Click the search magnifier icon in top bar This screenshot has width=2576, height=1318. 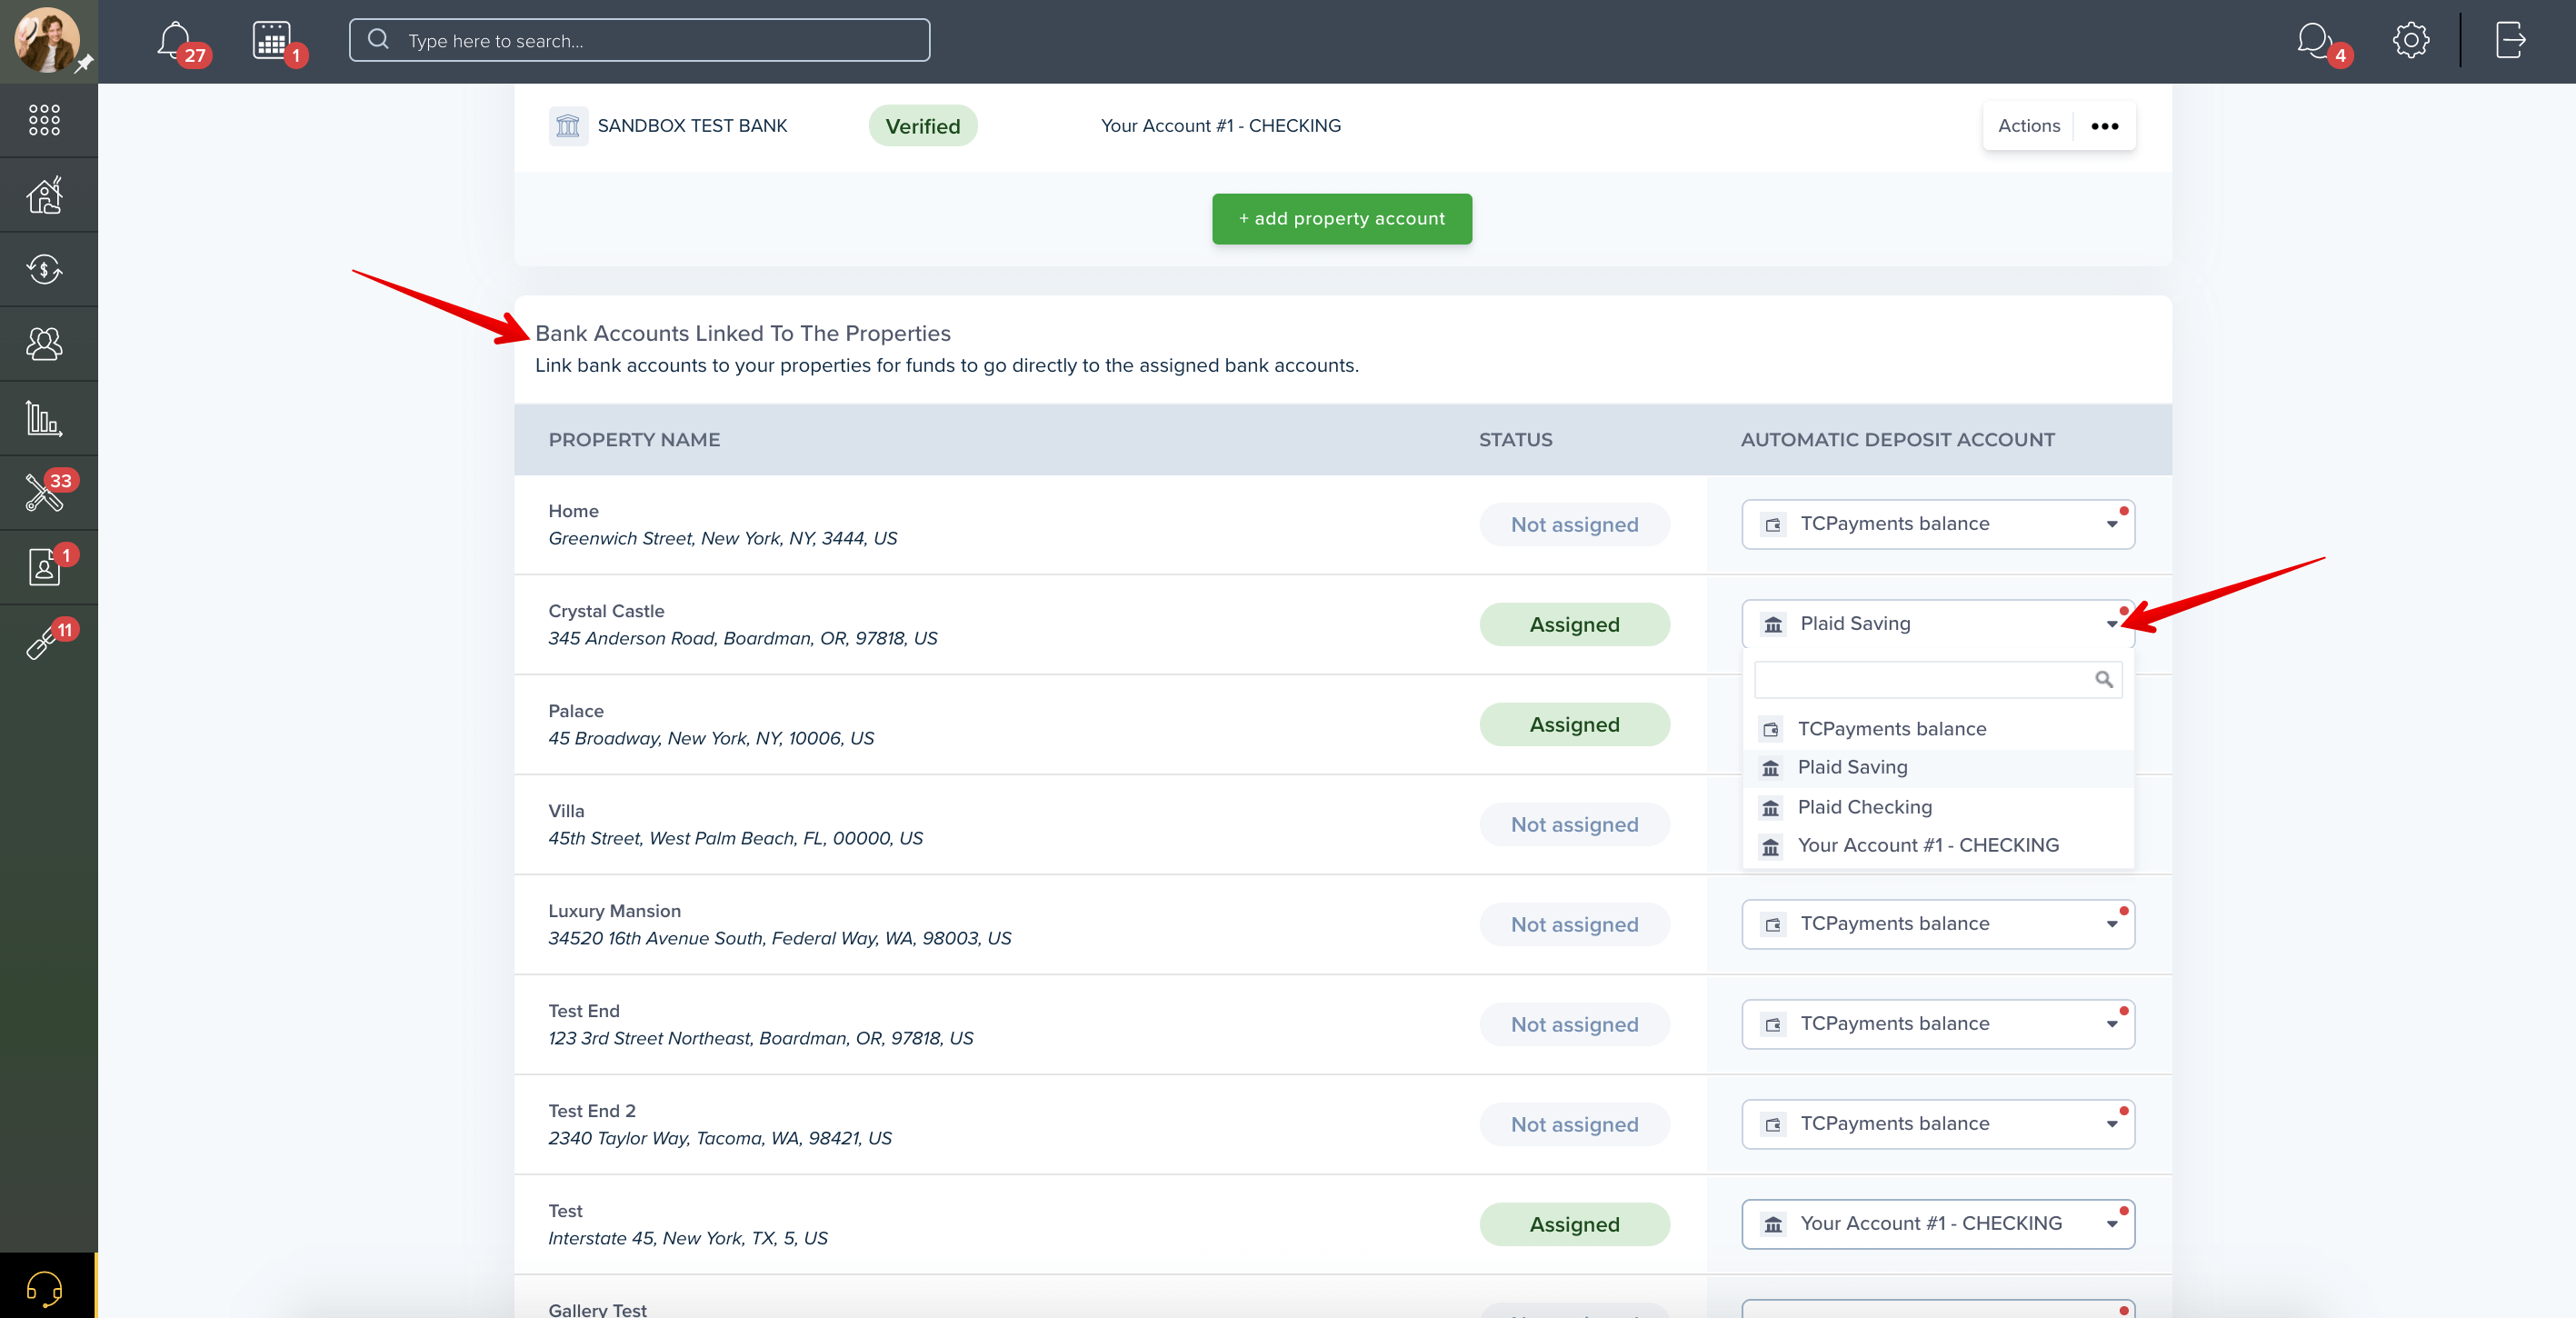click(378, 40)
